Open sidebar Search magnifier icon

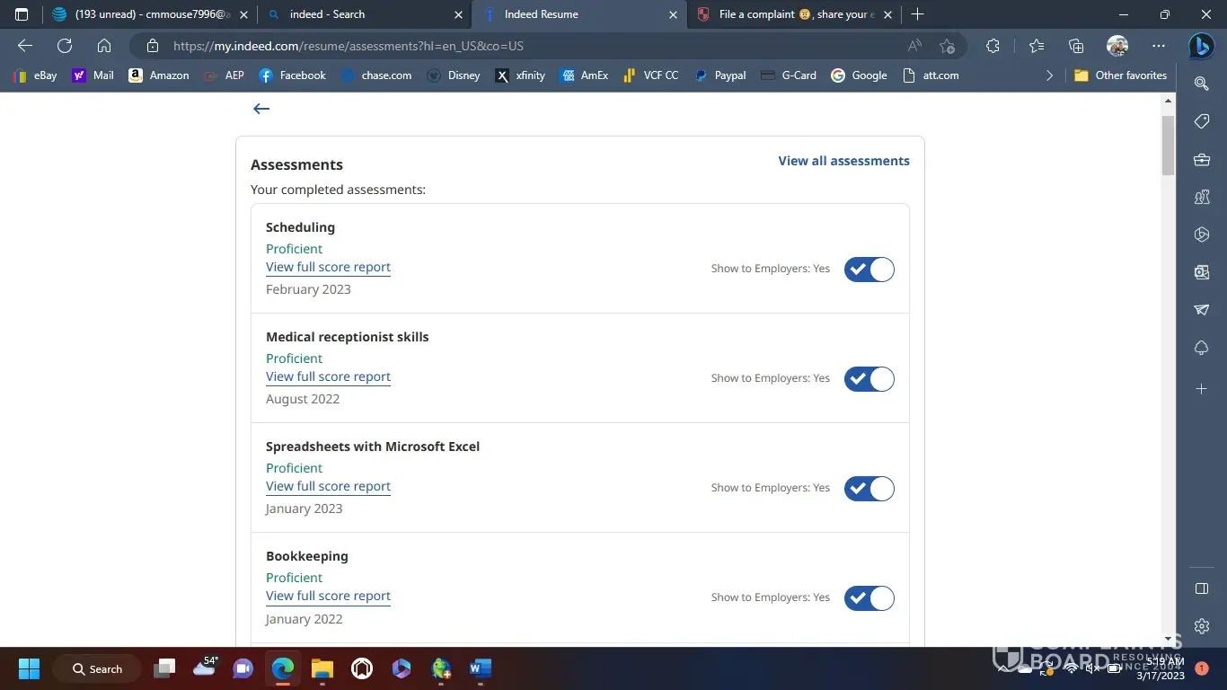1201,83
